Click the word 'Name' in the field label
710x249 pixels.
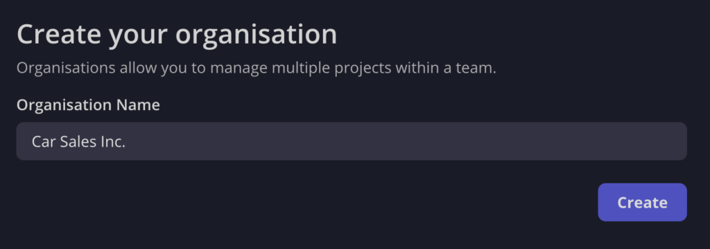coord(138,105)
